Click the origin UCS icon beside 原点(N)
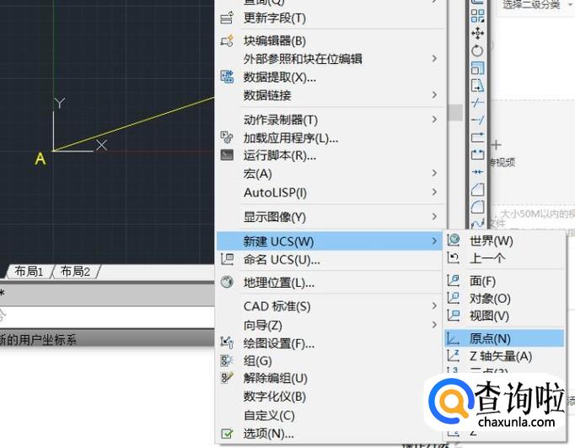 tap(454, 338)
